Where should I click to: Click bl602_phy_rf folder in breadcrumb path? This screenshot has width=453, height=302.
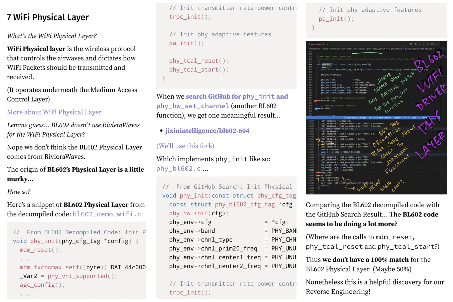coord(379,49)
